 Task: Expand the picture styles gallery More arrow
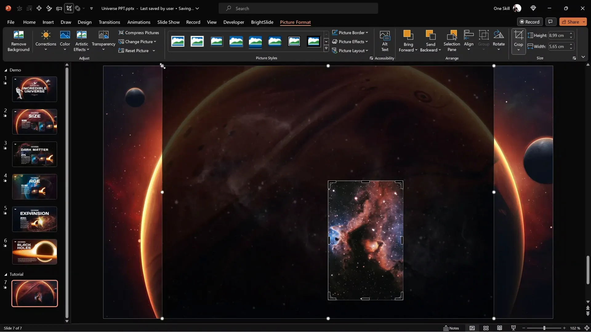[x=326, y=48]
